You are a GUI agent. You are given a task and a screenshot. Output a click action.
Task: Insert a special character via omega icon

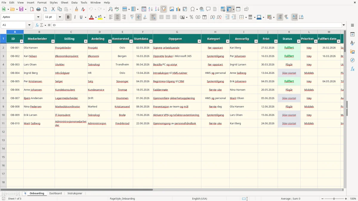(x=193, y=9)
